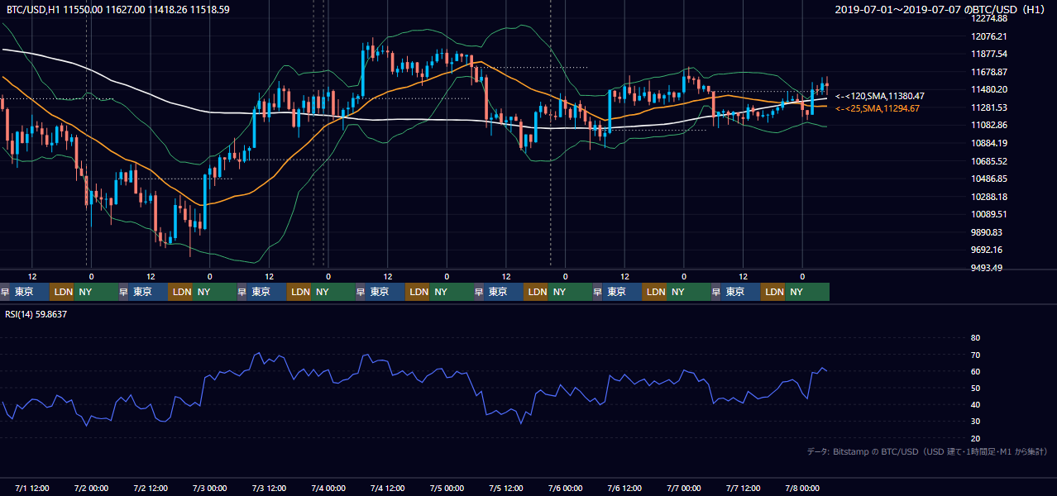Click the 7/3 00:00 time label
This screenshot has height=496, width=1057.
(210, 489)
